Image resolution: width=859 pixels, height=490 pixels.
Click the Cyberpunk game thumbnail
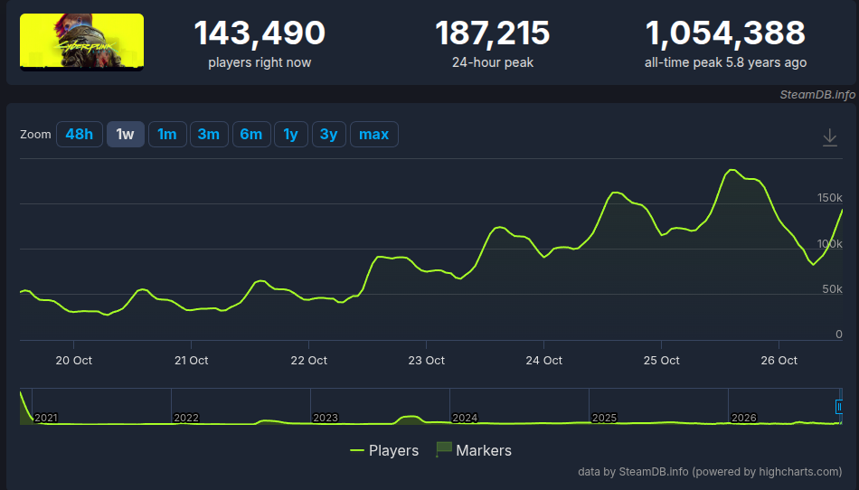(81, 42)
